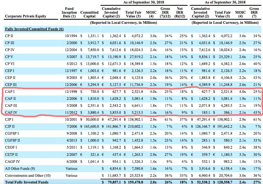Click the CETP II row label
Viewport: 263px width, 184px height.
click(x=11, y=154)
